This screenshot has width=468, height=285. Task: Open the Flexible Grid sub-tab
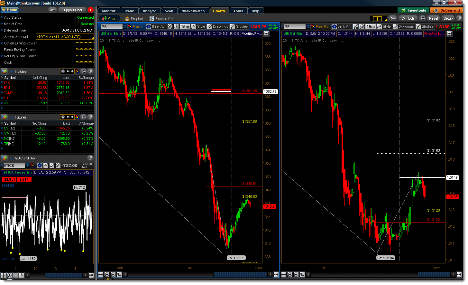162,19
